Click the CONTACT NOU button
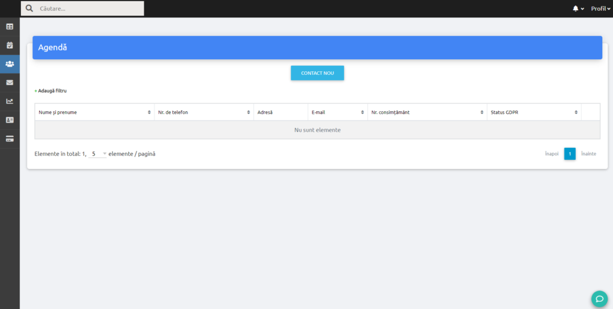Viewport: 613px width, 309px height. click(x=317, y=73)
